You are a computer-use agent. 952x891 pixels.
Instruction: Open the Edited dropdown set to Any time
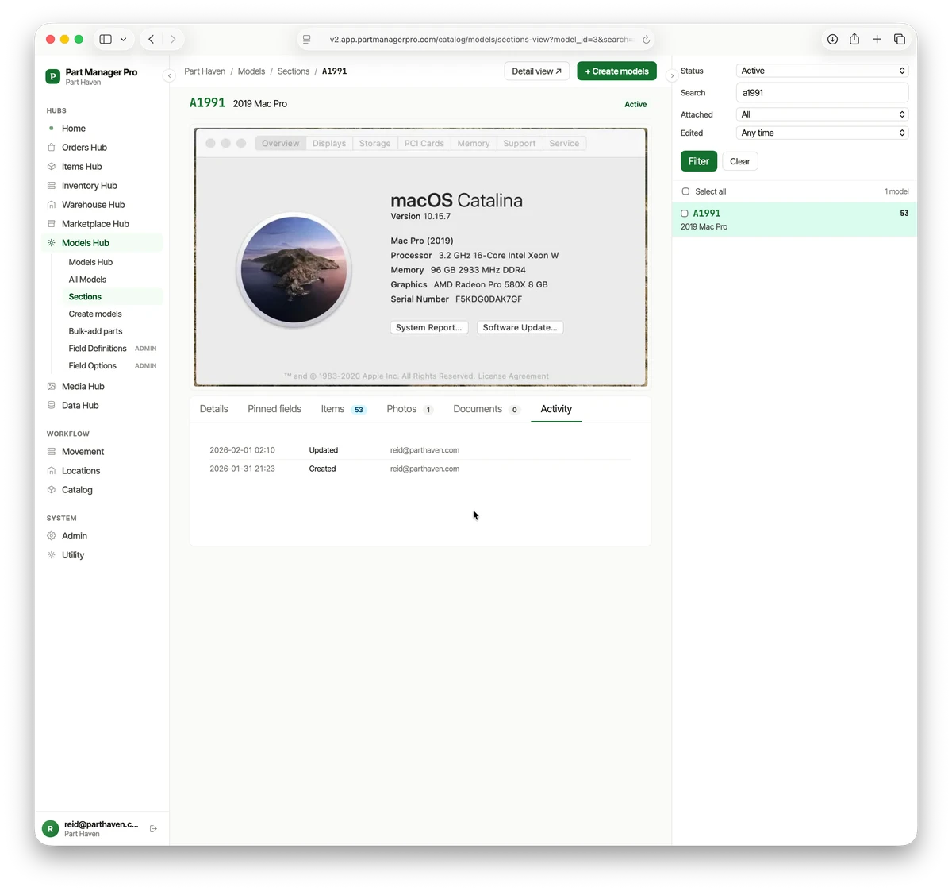click(823, 133)
